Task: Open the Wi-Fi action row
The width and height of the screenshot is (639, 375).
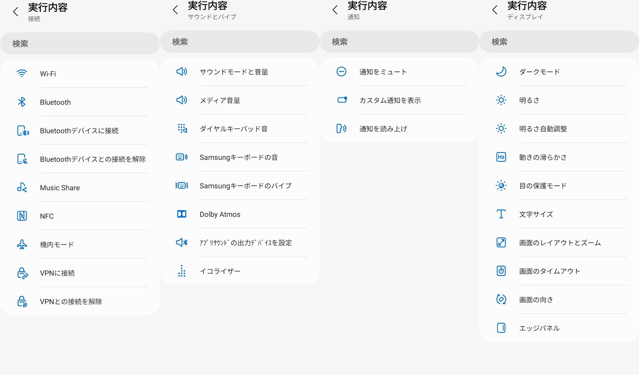Action: [x=80, y=73]
